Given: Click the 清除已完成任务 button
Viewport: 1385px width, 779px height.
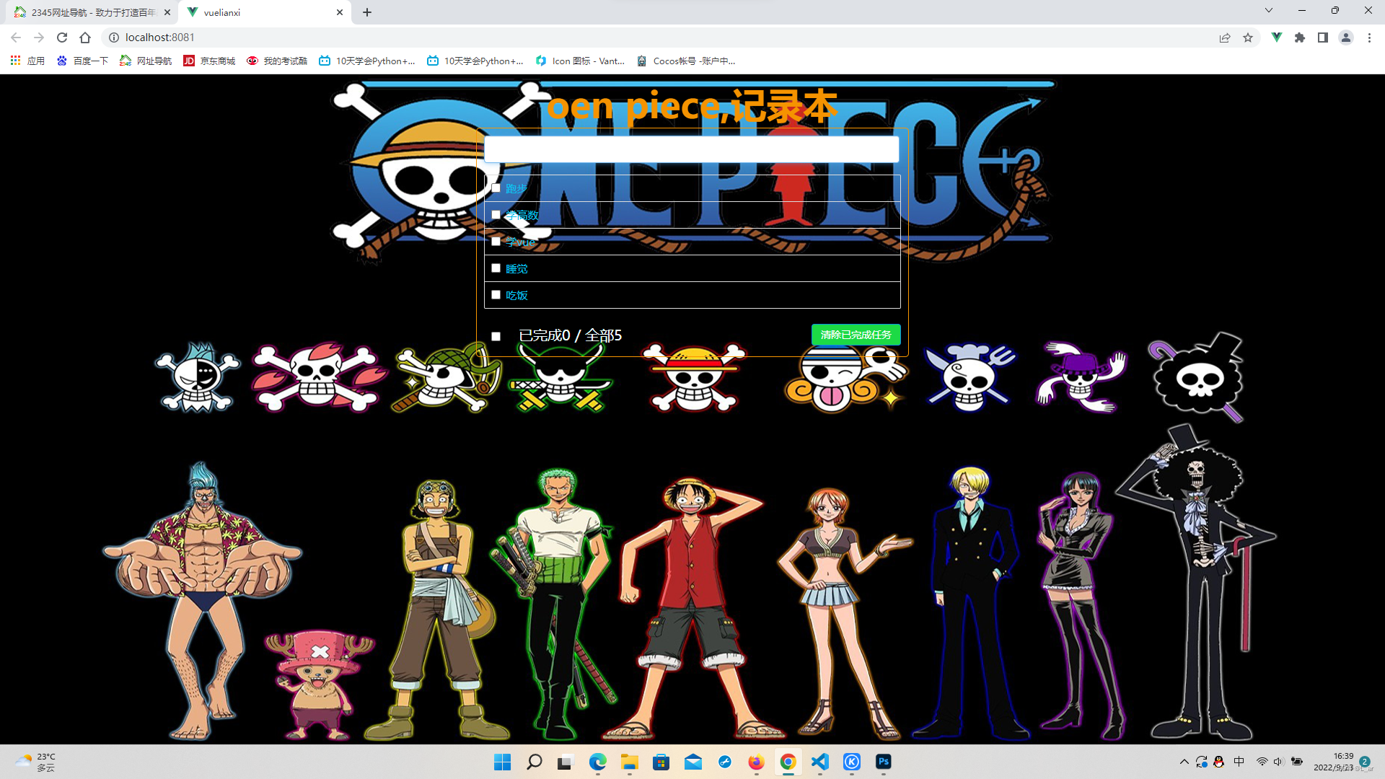Looking at the screenshot, I should click(x=856, y=335).
